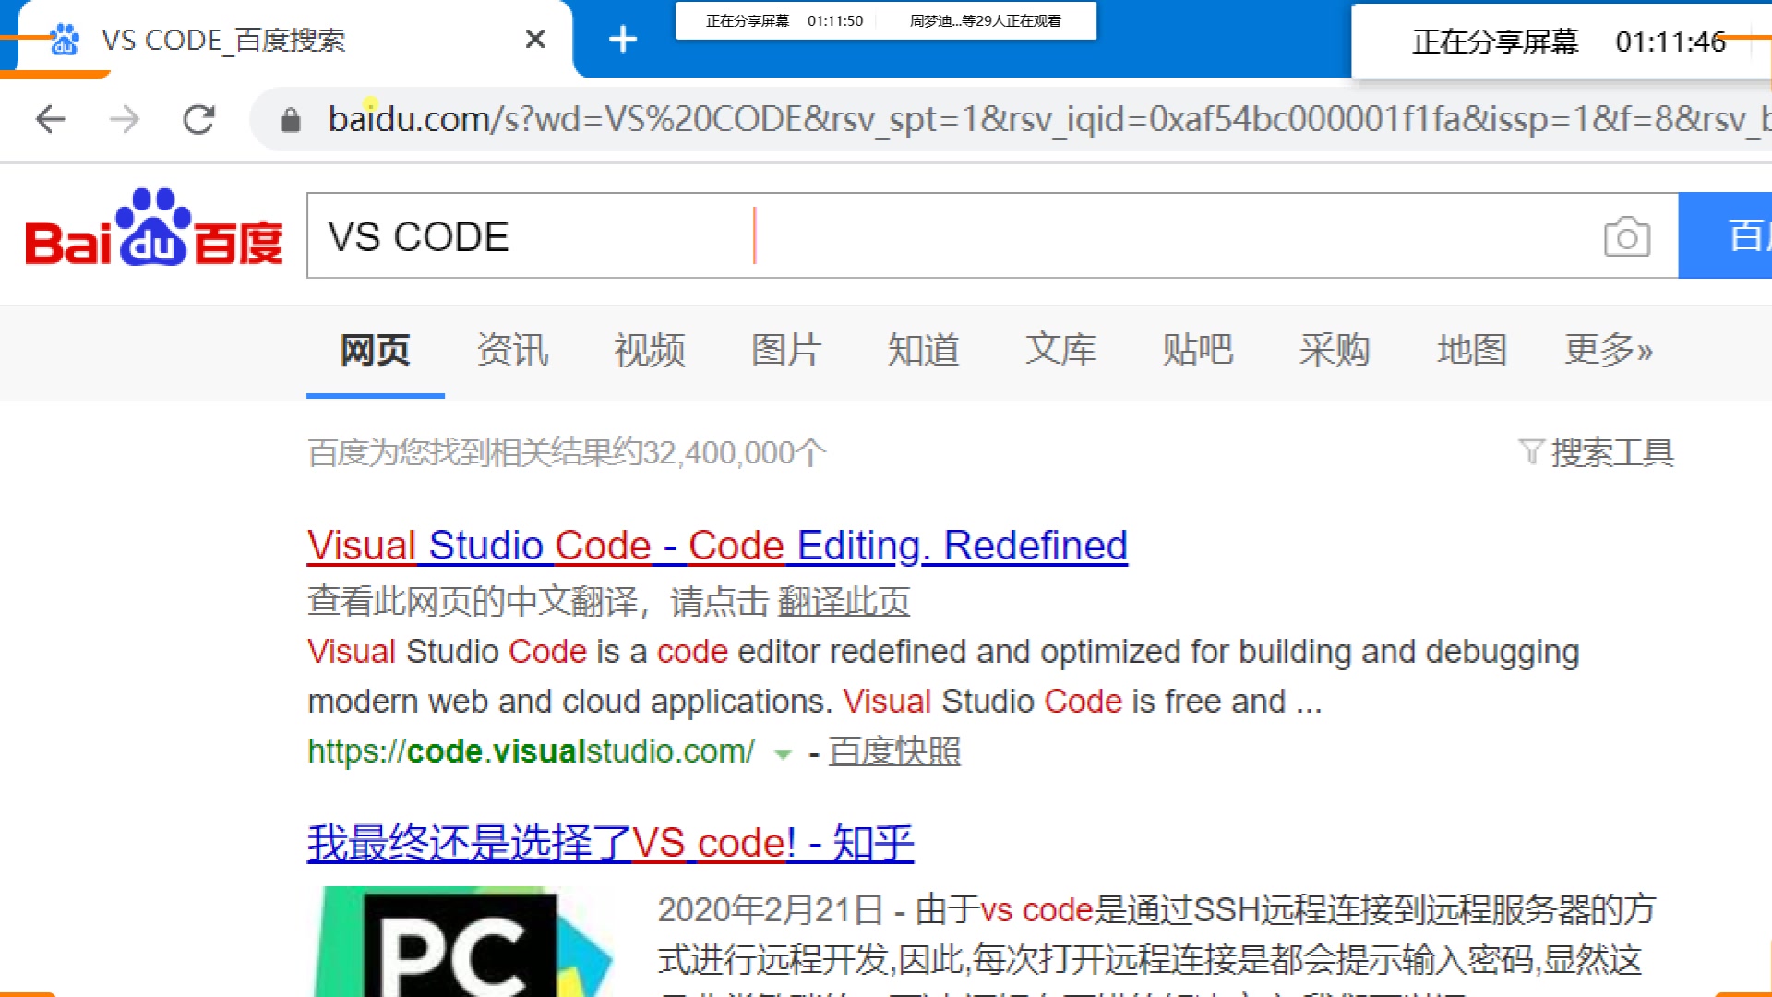Screen dimensions: 1772x997
Task: Click the VS CODE_百度搜索 tab title
Action: point(223,40)
